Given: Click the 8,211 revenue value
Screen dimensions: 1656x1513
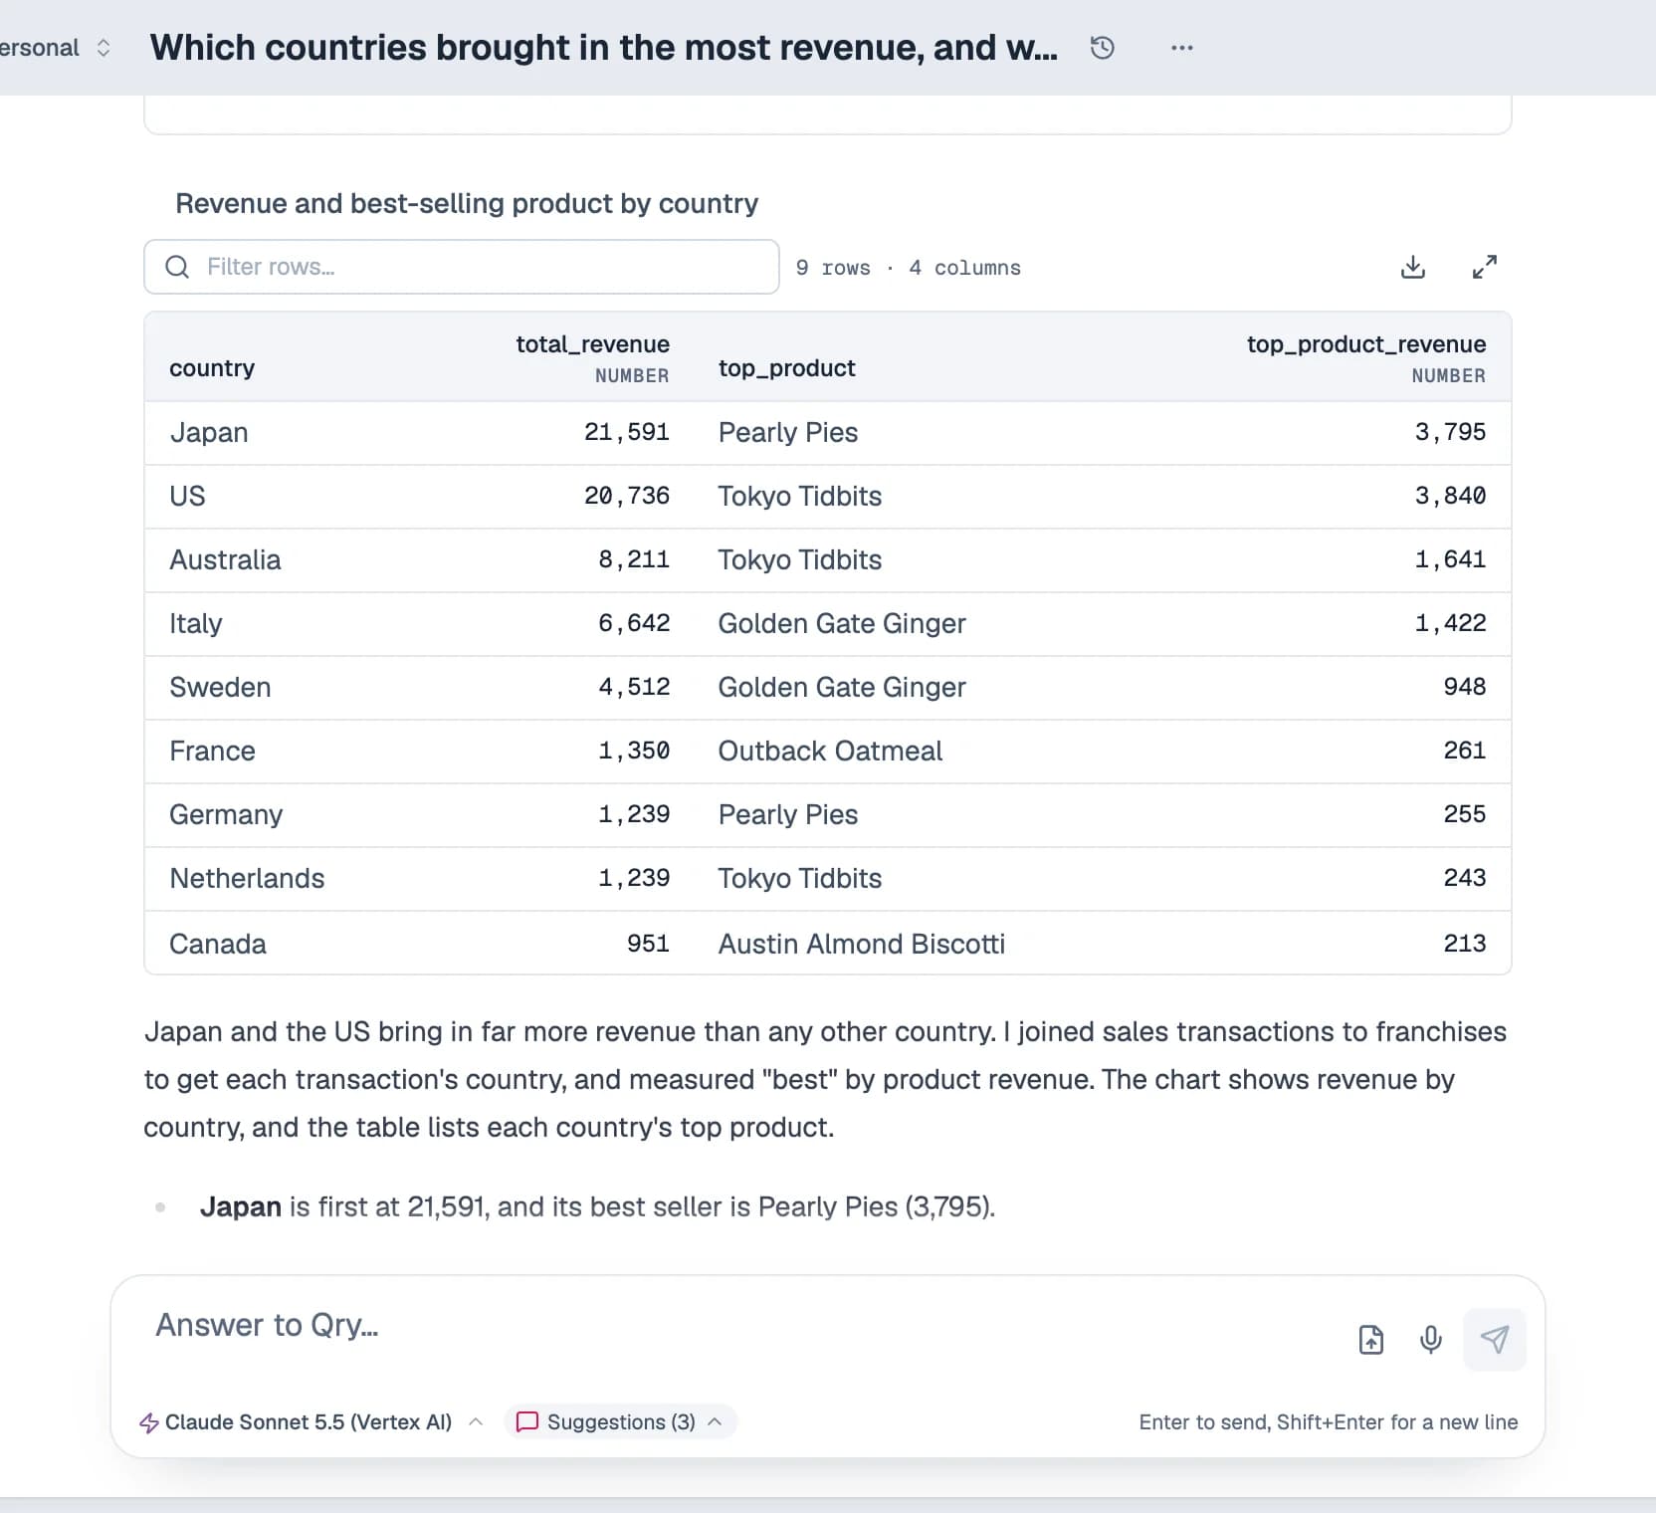Looking at the screenshot, I should tap(634, 560).
